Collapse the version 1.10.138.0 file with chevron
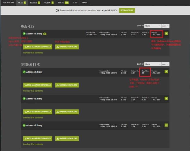 coord(166,98)
